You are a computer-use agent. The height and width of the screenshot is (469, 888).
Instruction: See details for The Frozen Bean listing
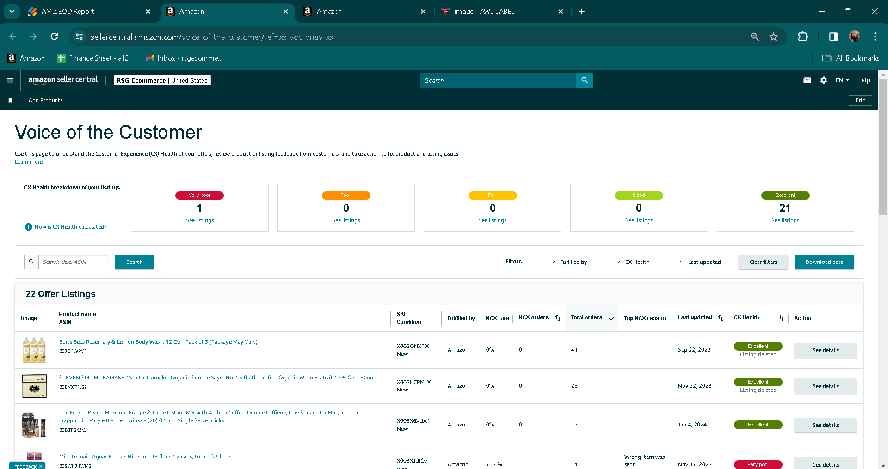coord(826,425)
